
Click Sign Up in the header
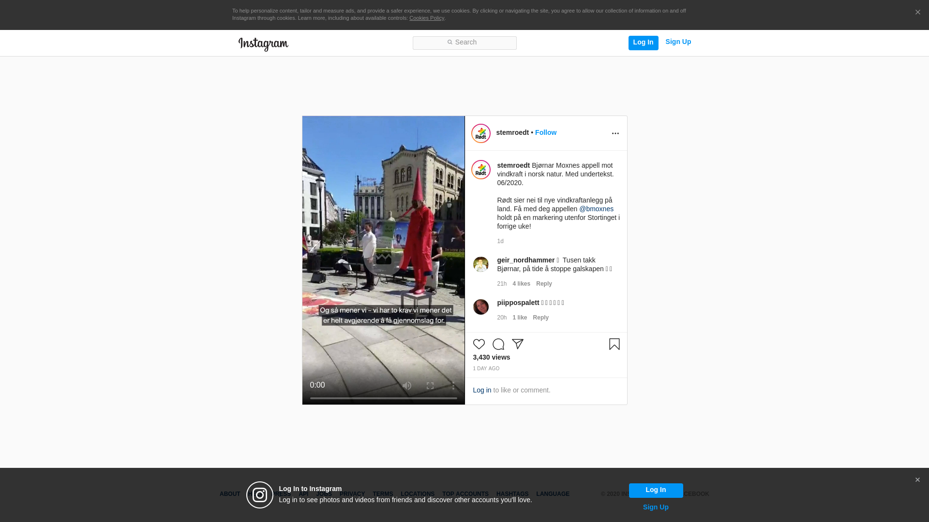point(678,42)
